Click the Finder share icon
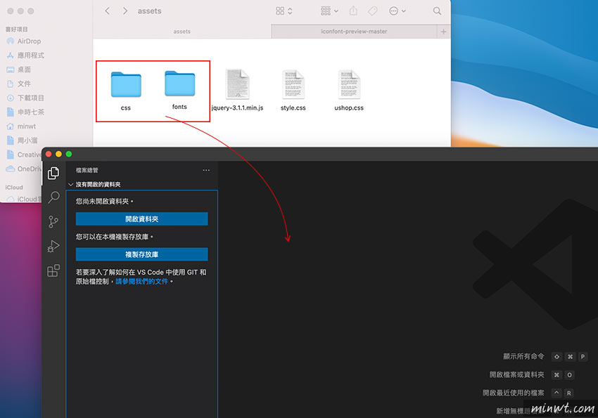This screenshot has width=598, height=418. (354, 11)
